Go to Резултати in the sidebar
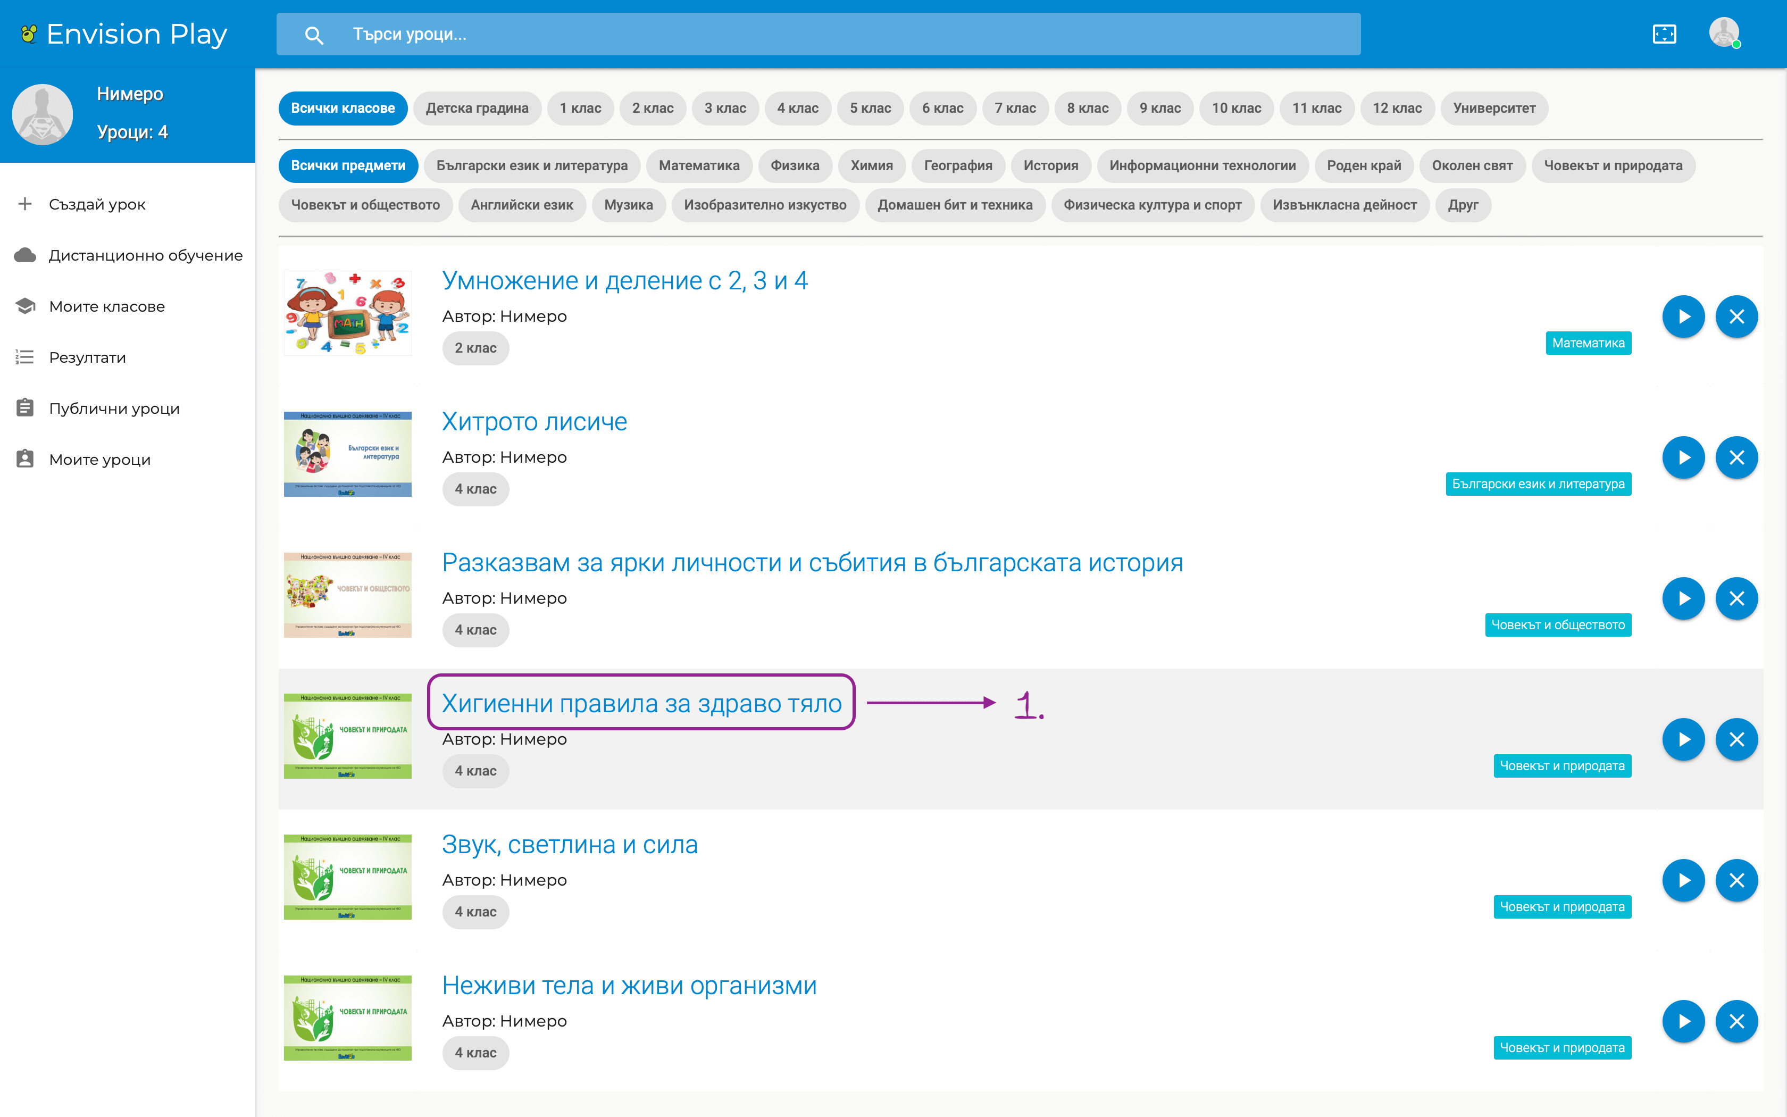Viewport: 1787px width, 1117px height. point(87,357)
